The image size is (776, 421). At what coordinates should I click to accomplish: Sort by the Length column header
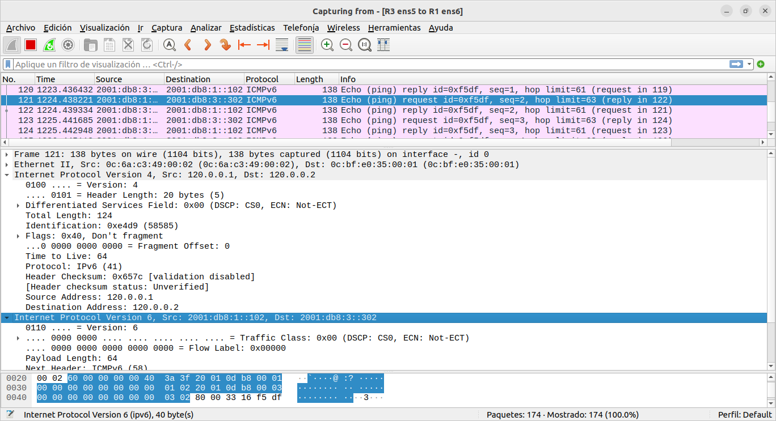[x=317, y=79]
